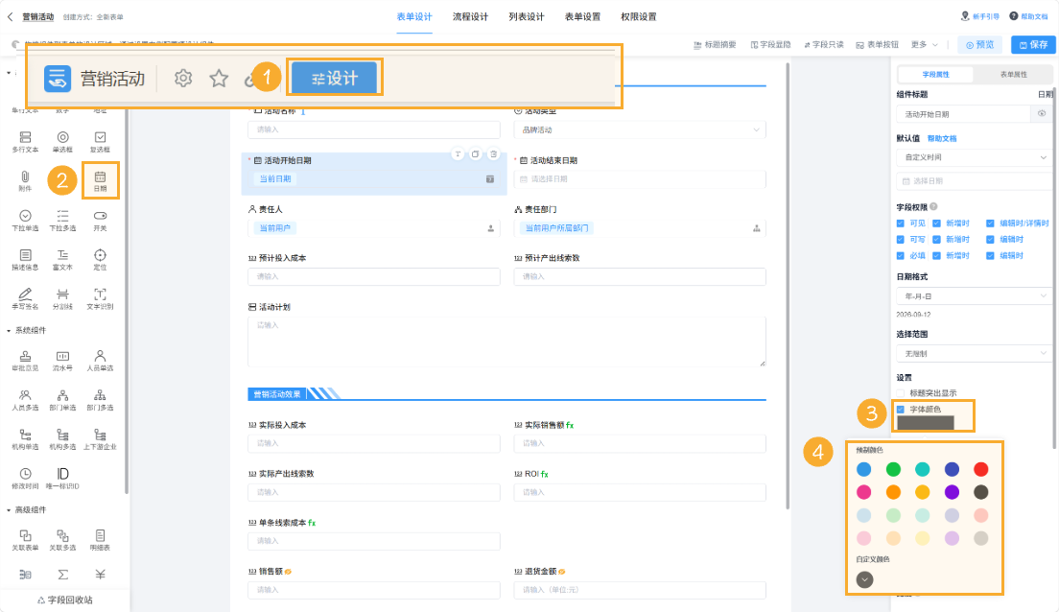Add the 定位 location component
The height and width of the screenshot is (612, 1059).
pos(100,259)
